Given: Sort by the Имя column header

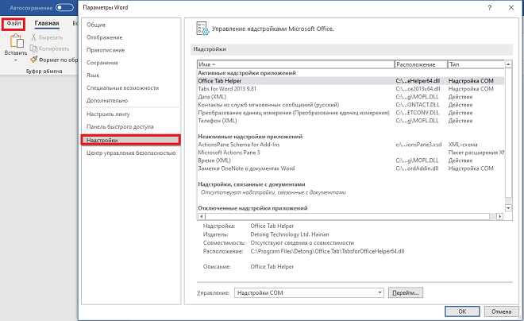Looking at the screenshot, I should click(x=295, y=64).
